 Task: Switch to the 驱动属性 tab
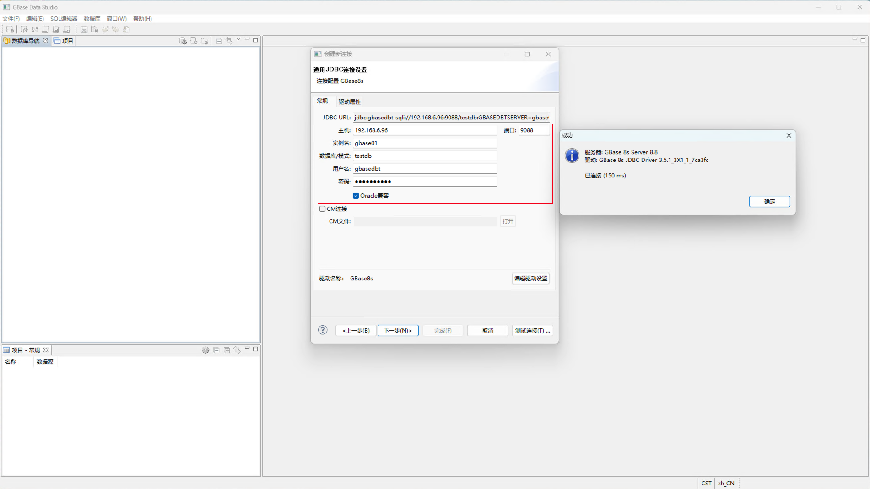(349, 101)
